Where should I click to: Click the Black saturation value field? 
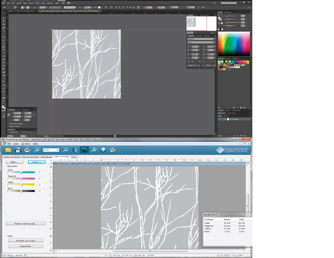[41, 191]
